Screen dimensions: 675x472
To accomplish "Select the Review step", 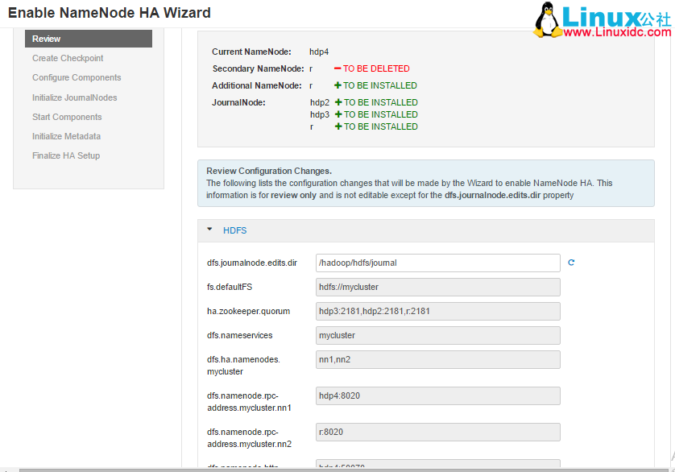I will pos(46,38).
